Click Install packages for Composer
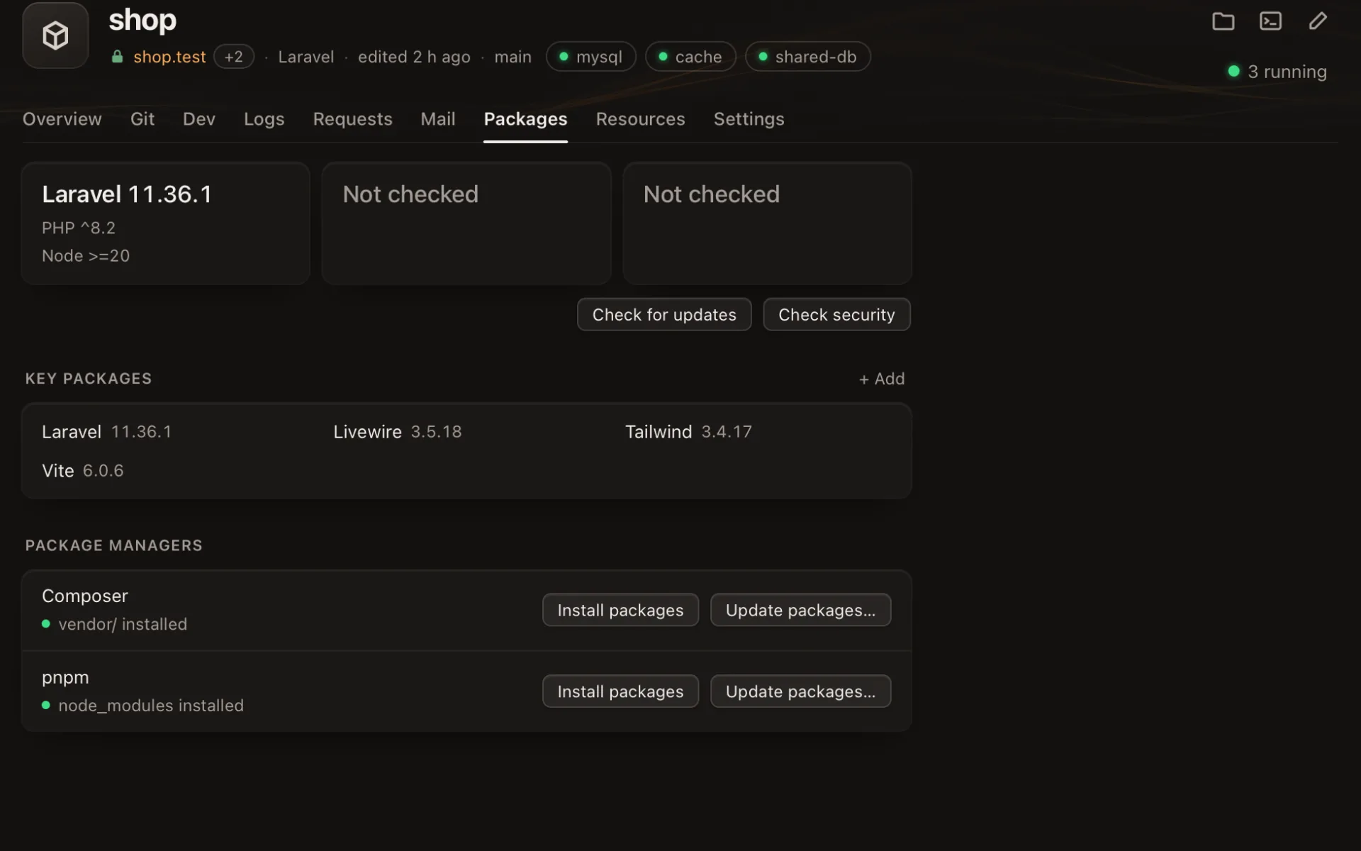This screenshot has height=851, width=1361. click(x=621, y=610)
